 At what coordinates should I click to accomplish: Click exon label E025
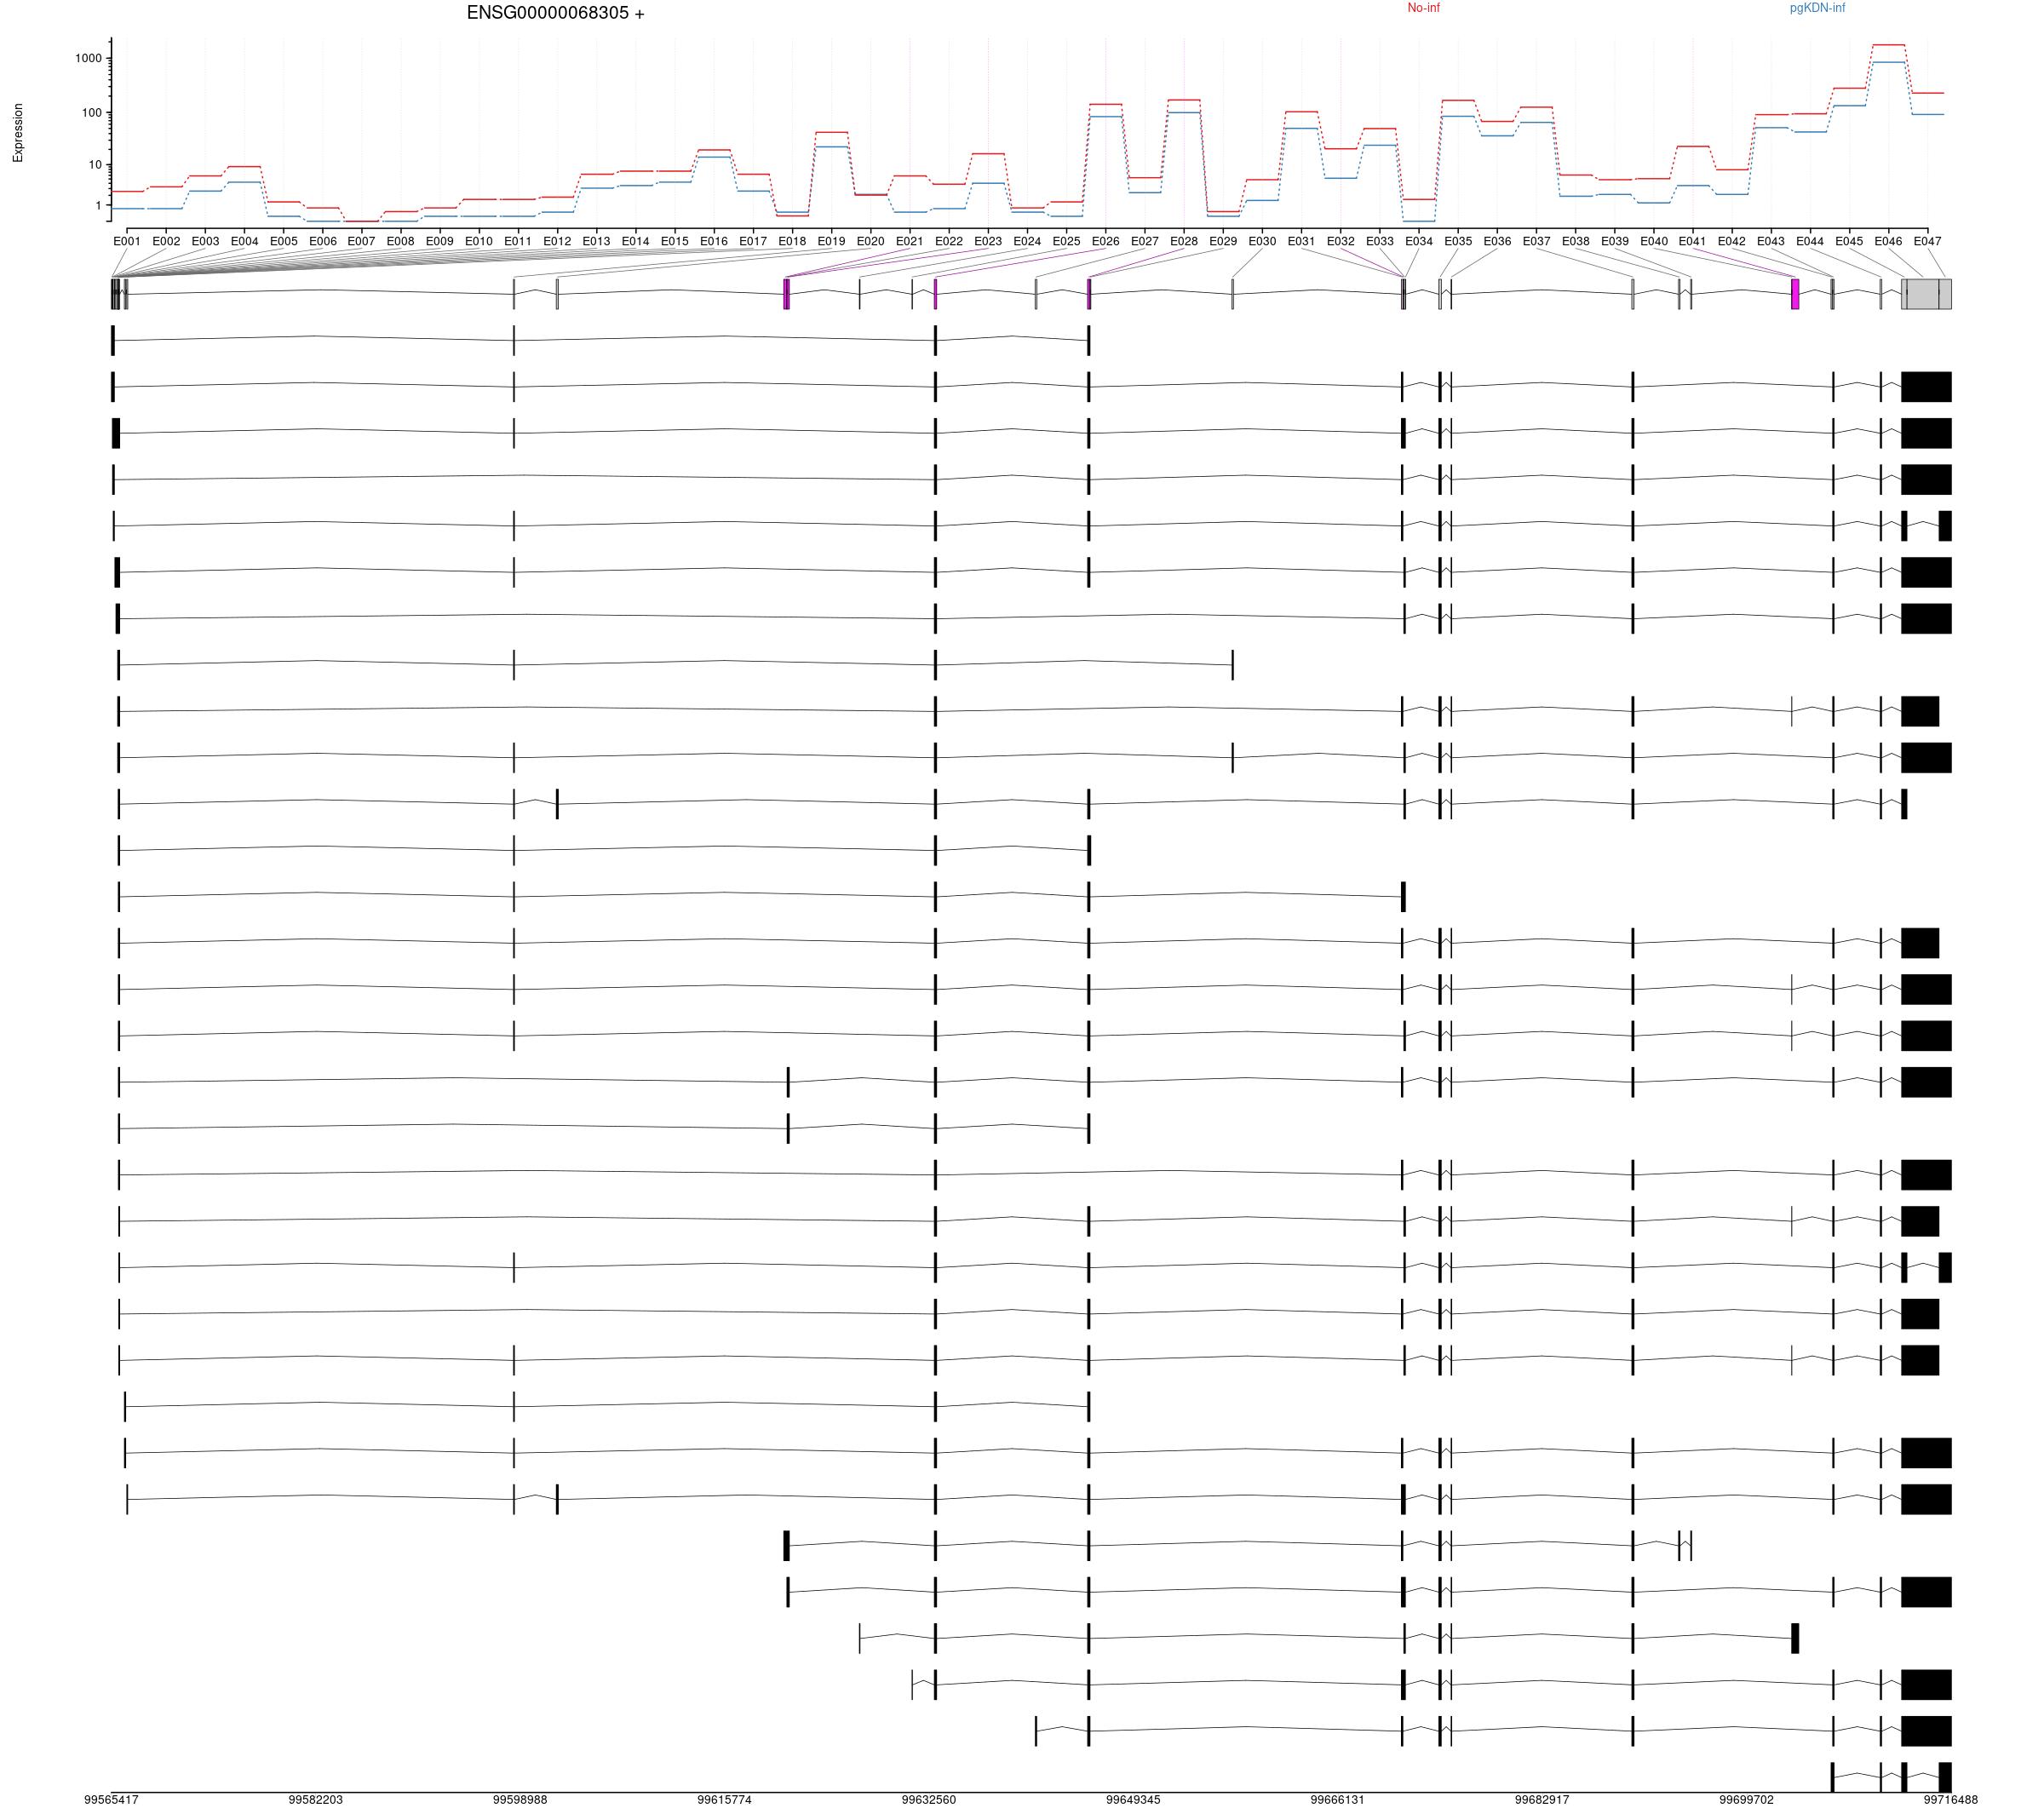[1066, 241]
